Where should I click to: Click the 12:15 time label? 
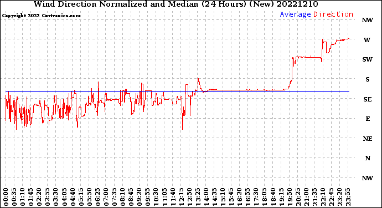point(181,197)
